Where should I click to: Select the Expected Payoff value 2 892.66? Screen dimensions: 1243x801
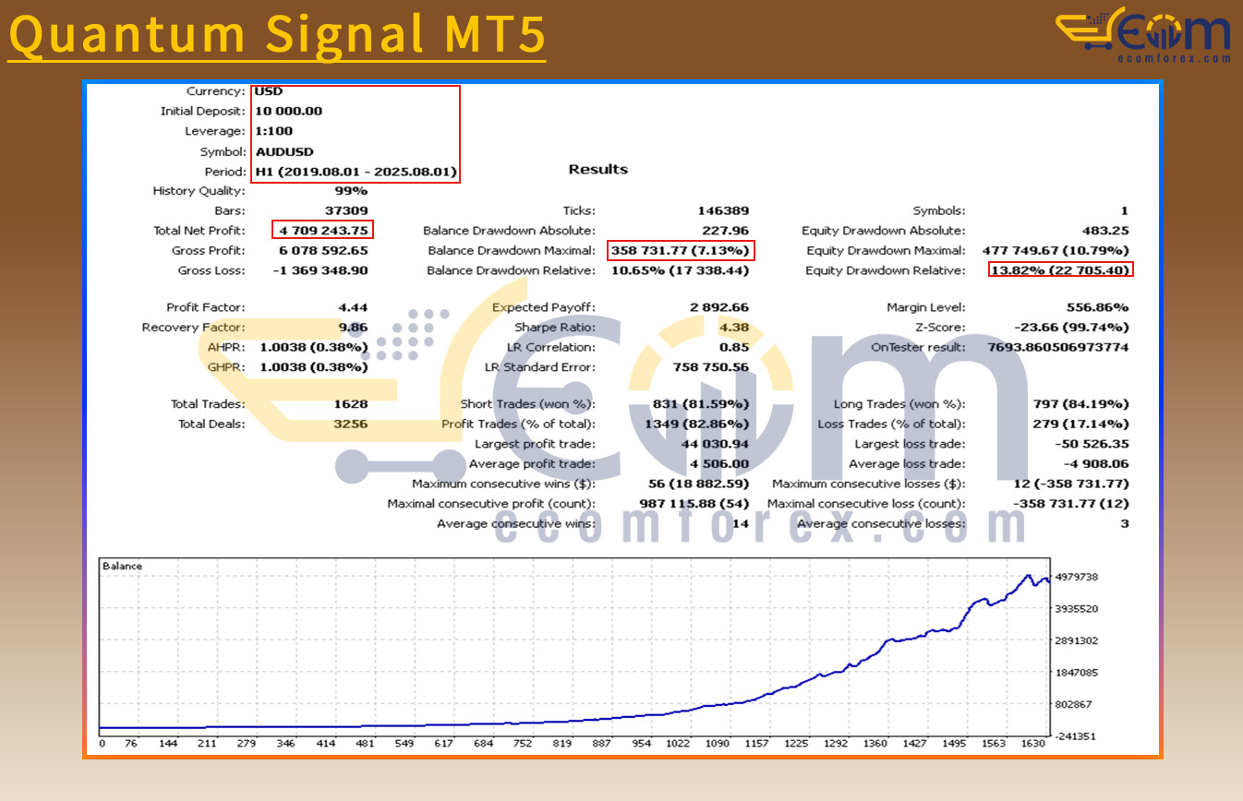tap(718, 307)
